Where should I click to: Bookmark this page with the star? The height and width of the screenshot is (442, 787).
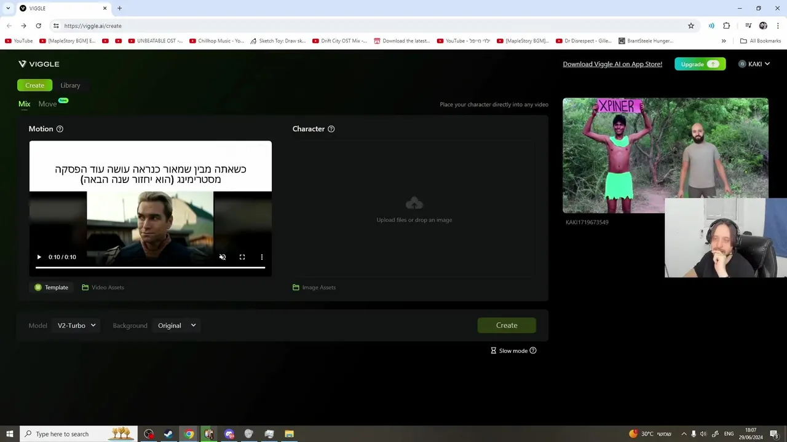[x=691, y=26]
